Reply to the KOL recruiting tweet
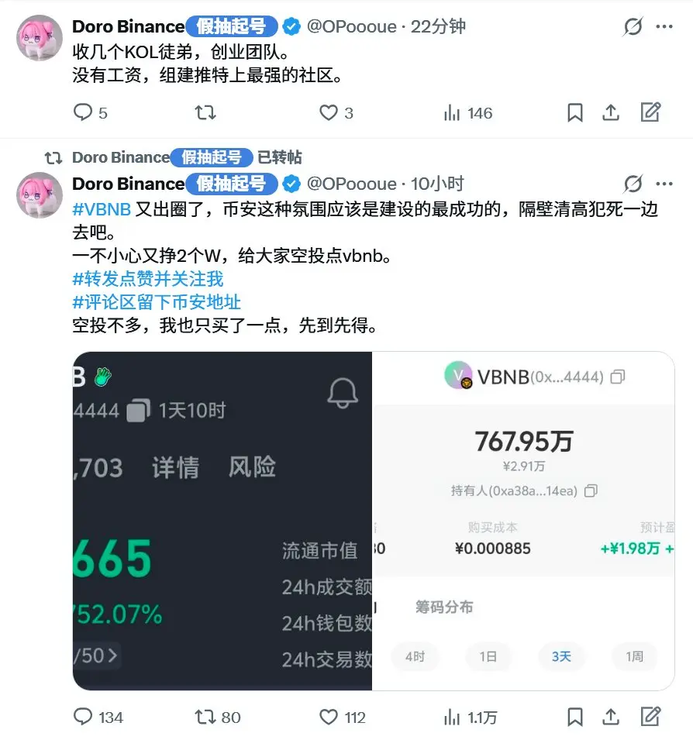Screen dimensions: 693x740 click(x=90, y=113)
